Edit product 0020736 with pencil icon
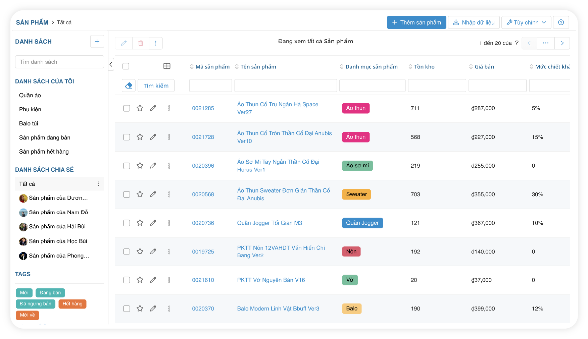The width and height of the screenshot is (588, 339). (x=153, y=223)
